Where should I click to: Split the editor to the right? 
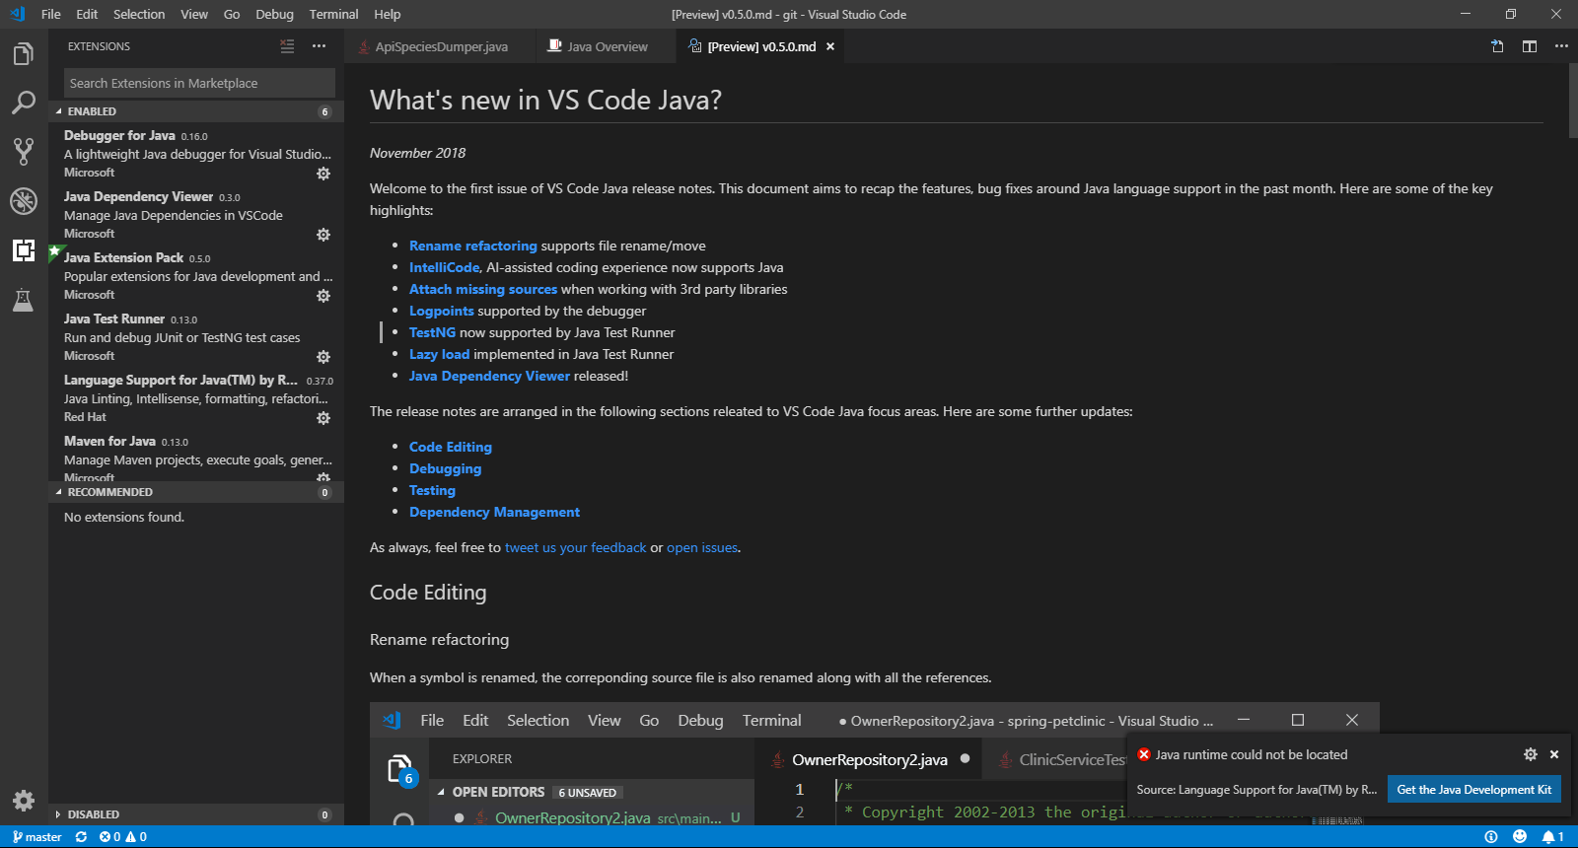1530,46
